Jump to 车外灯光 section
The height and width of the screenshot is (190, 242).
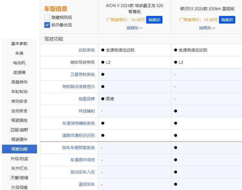[19, 168]
